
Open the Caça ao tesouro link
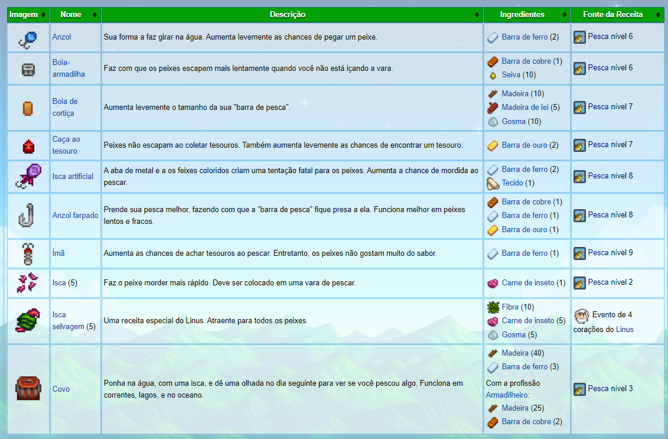66,145
